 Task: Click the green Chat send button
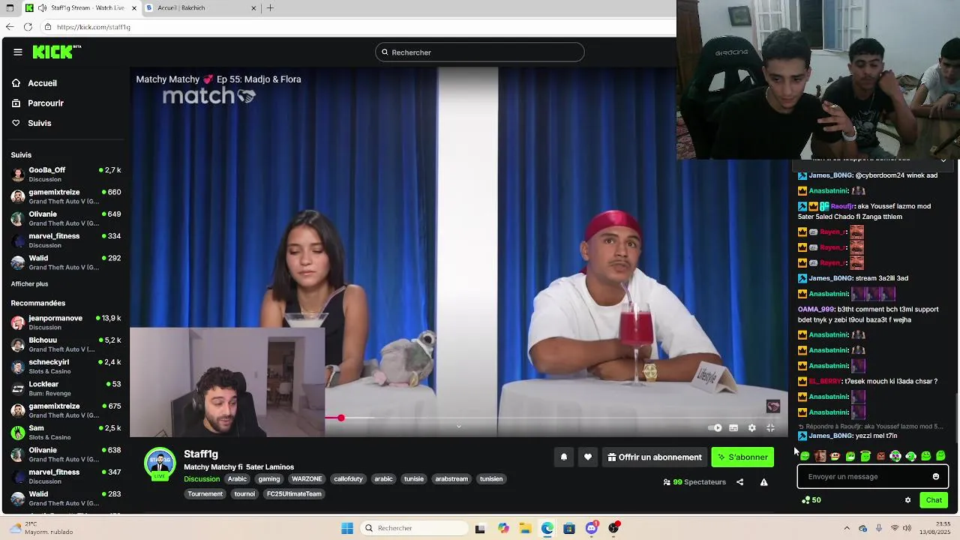934,500
